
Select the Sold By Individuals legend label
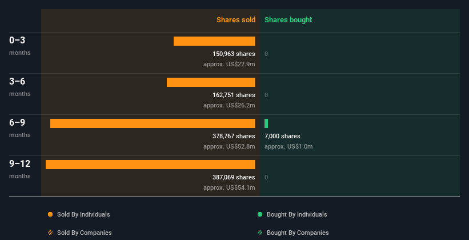click(x=83, y=214)
